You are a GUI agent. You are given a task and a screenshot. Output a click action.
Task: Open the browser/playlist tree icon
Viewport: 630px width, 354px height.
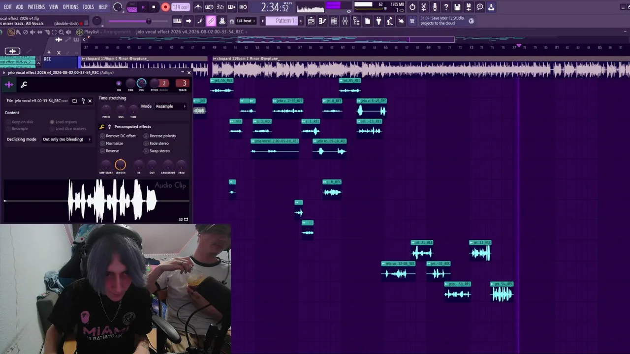[x=356, y=21]
